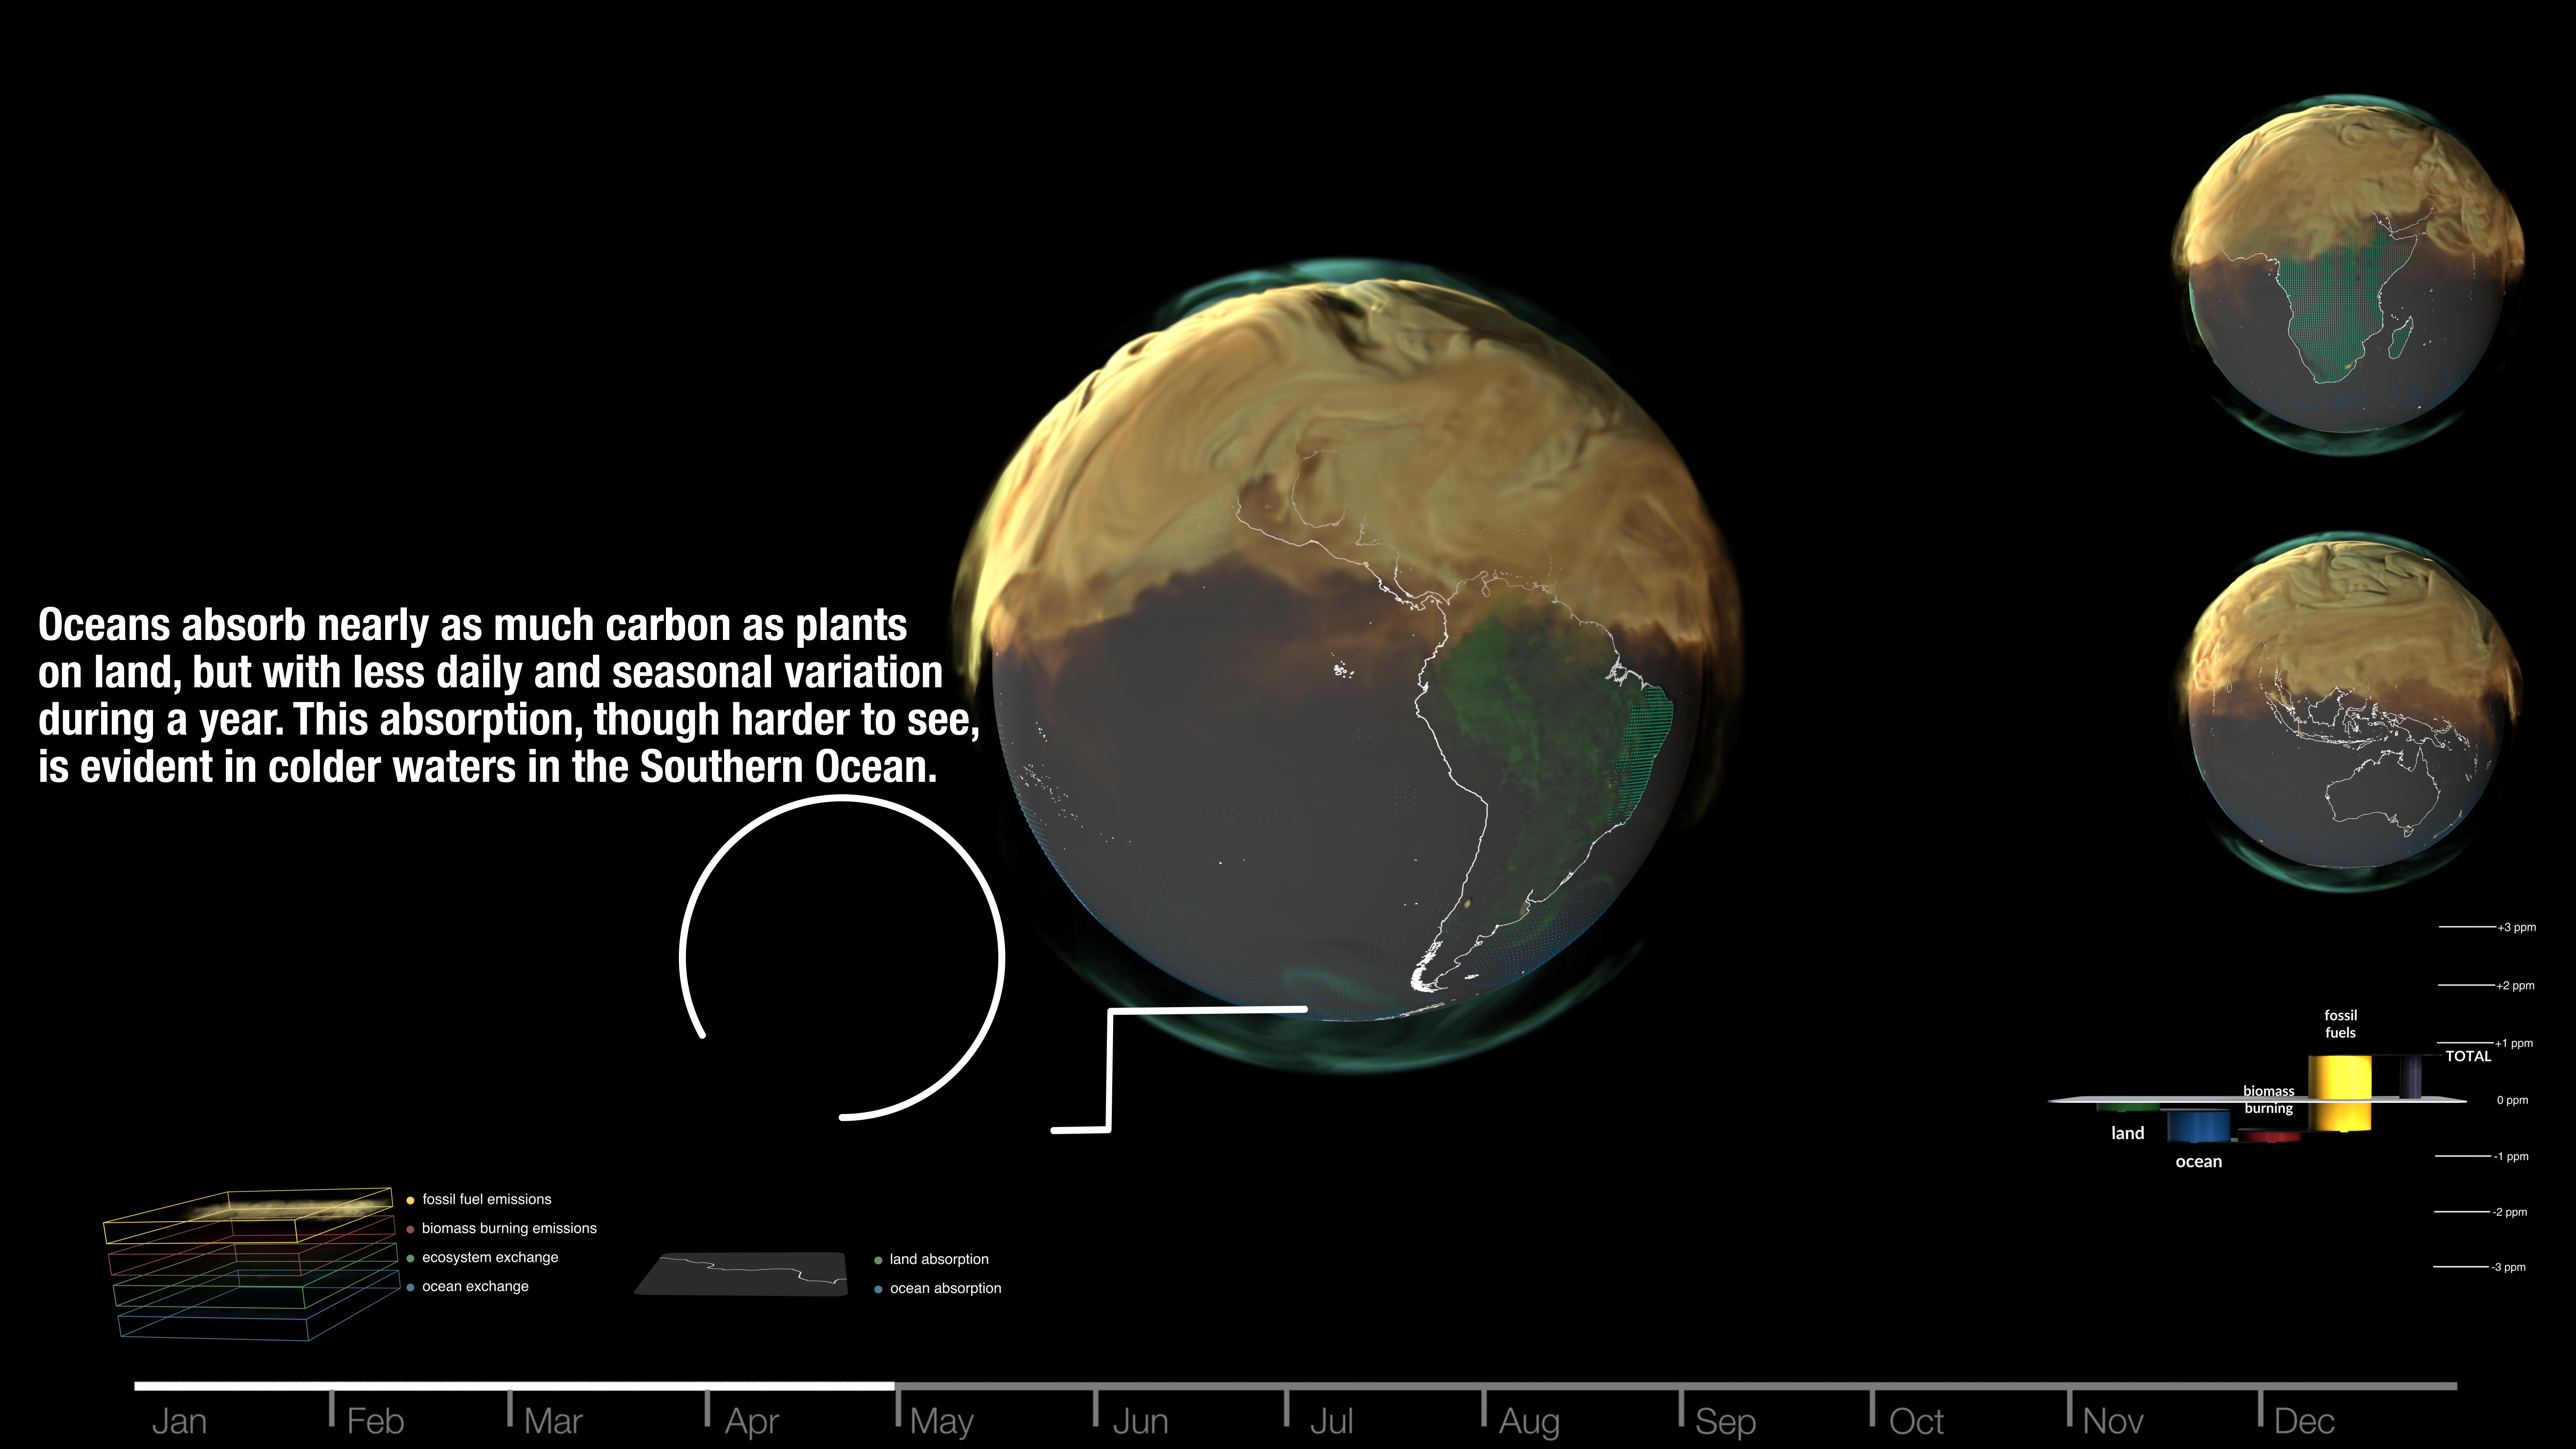
Task: Click the green land bar in chart
Action: click(2127, 1107)
